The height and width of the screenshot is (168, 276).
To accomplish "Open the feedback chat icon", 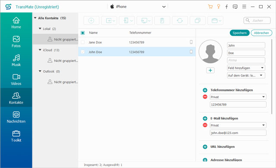I will tap(235, 7).
